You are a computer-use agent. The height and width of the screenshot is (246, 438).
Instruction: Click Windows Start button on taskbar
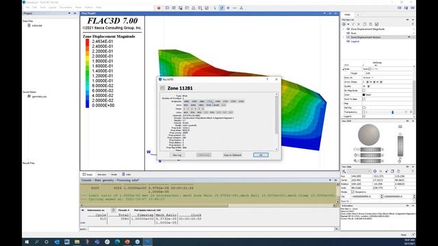pyautogui.click(x=27, y=242)
